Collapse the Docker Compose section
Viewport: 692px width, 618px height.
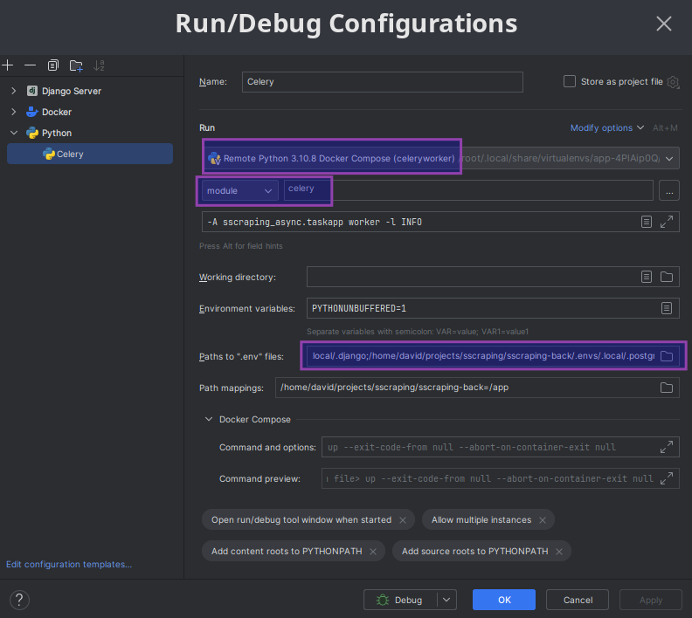tap(209, 419)
